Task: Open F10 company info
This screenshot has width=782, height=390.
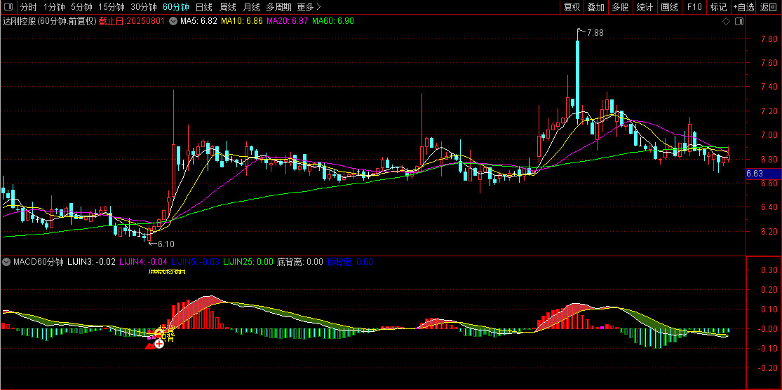Action: (x=694, y=7)
